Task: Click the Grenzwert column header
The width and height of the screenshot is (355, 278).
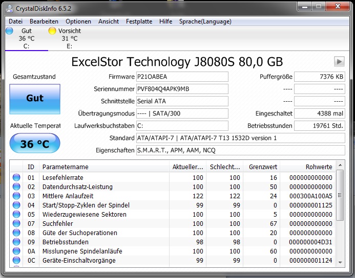Action: pyautogui.click(x=261, y=167)
